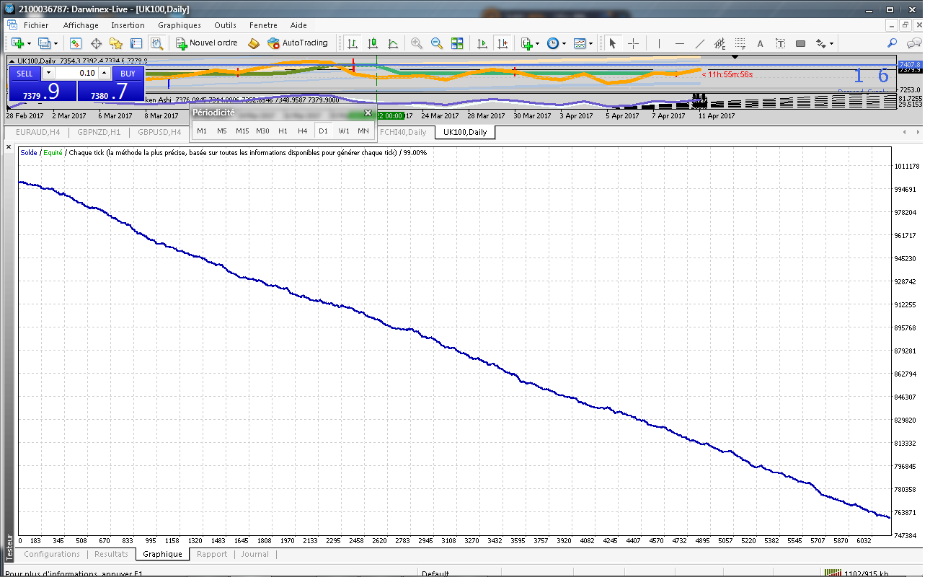The image size is (930, 585).
Task: Open the Graphiques menu
Action: pyautogui.click(x=179, y=25)
